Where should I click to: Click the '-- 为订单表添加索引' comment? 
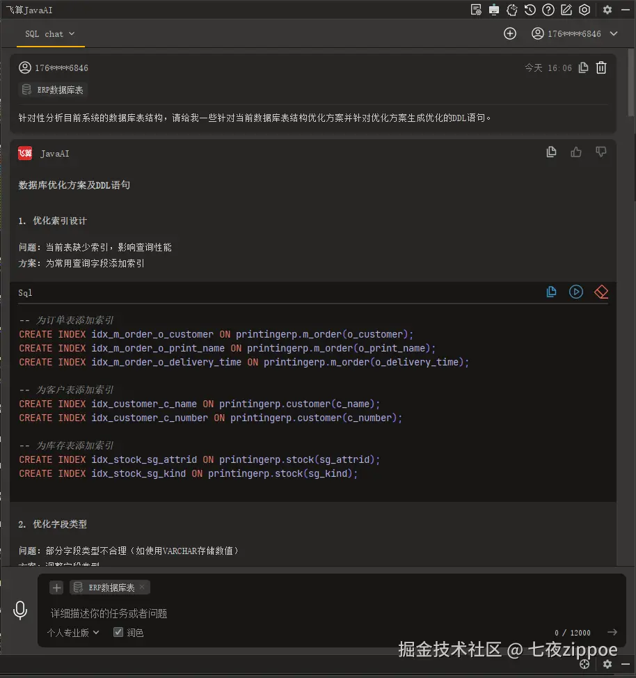click(x=66, y=320)
